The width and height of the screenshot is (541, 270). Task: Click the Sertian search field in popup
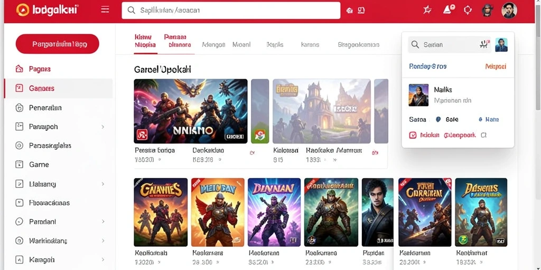coord(449,44)
